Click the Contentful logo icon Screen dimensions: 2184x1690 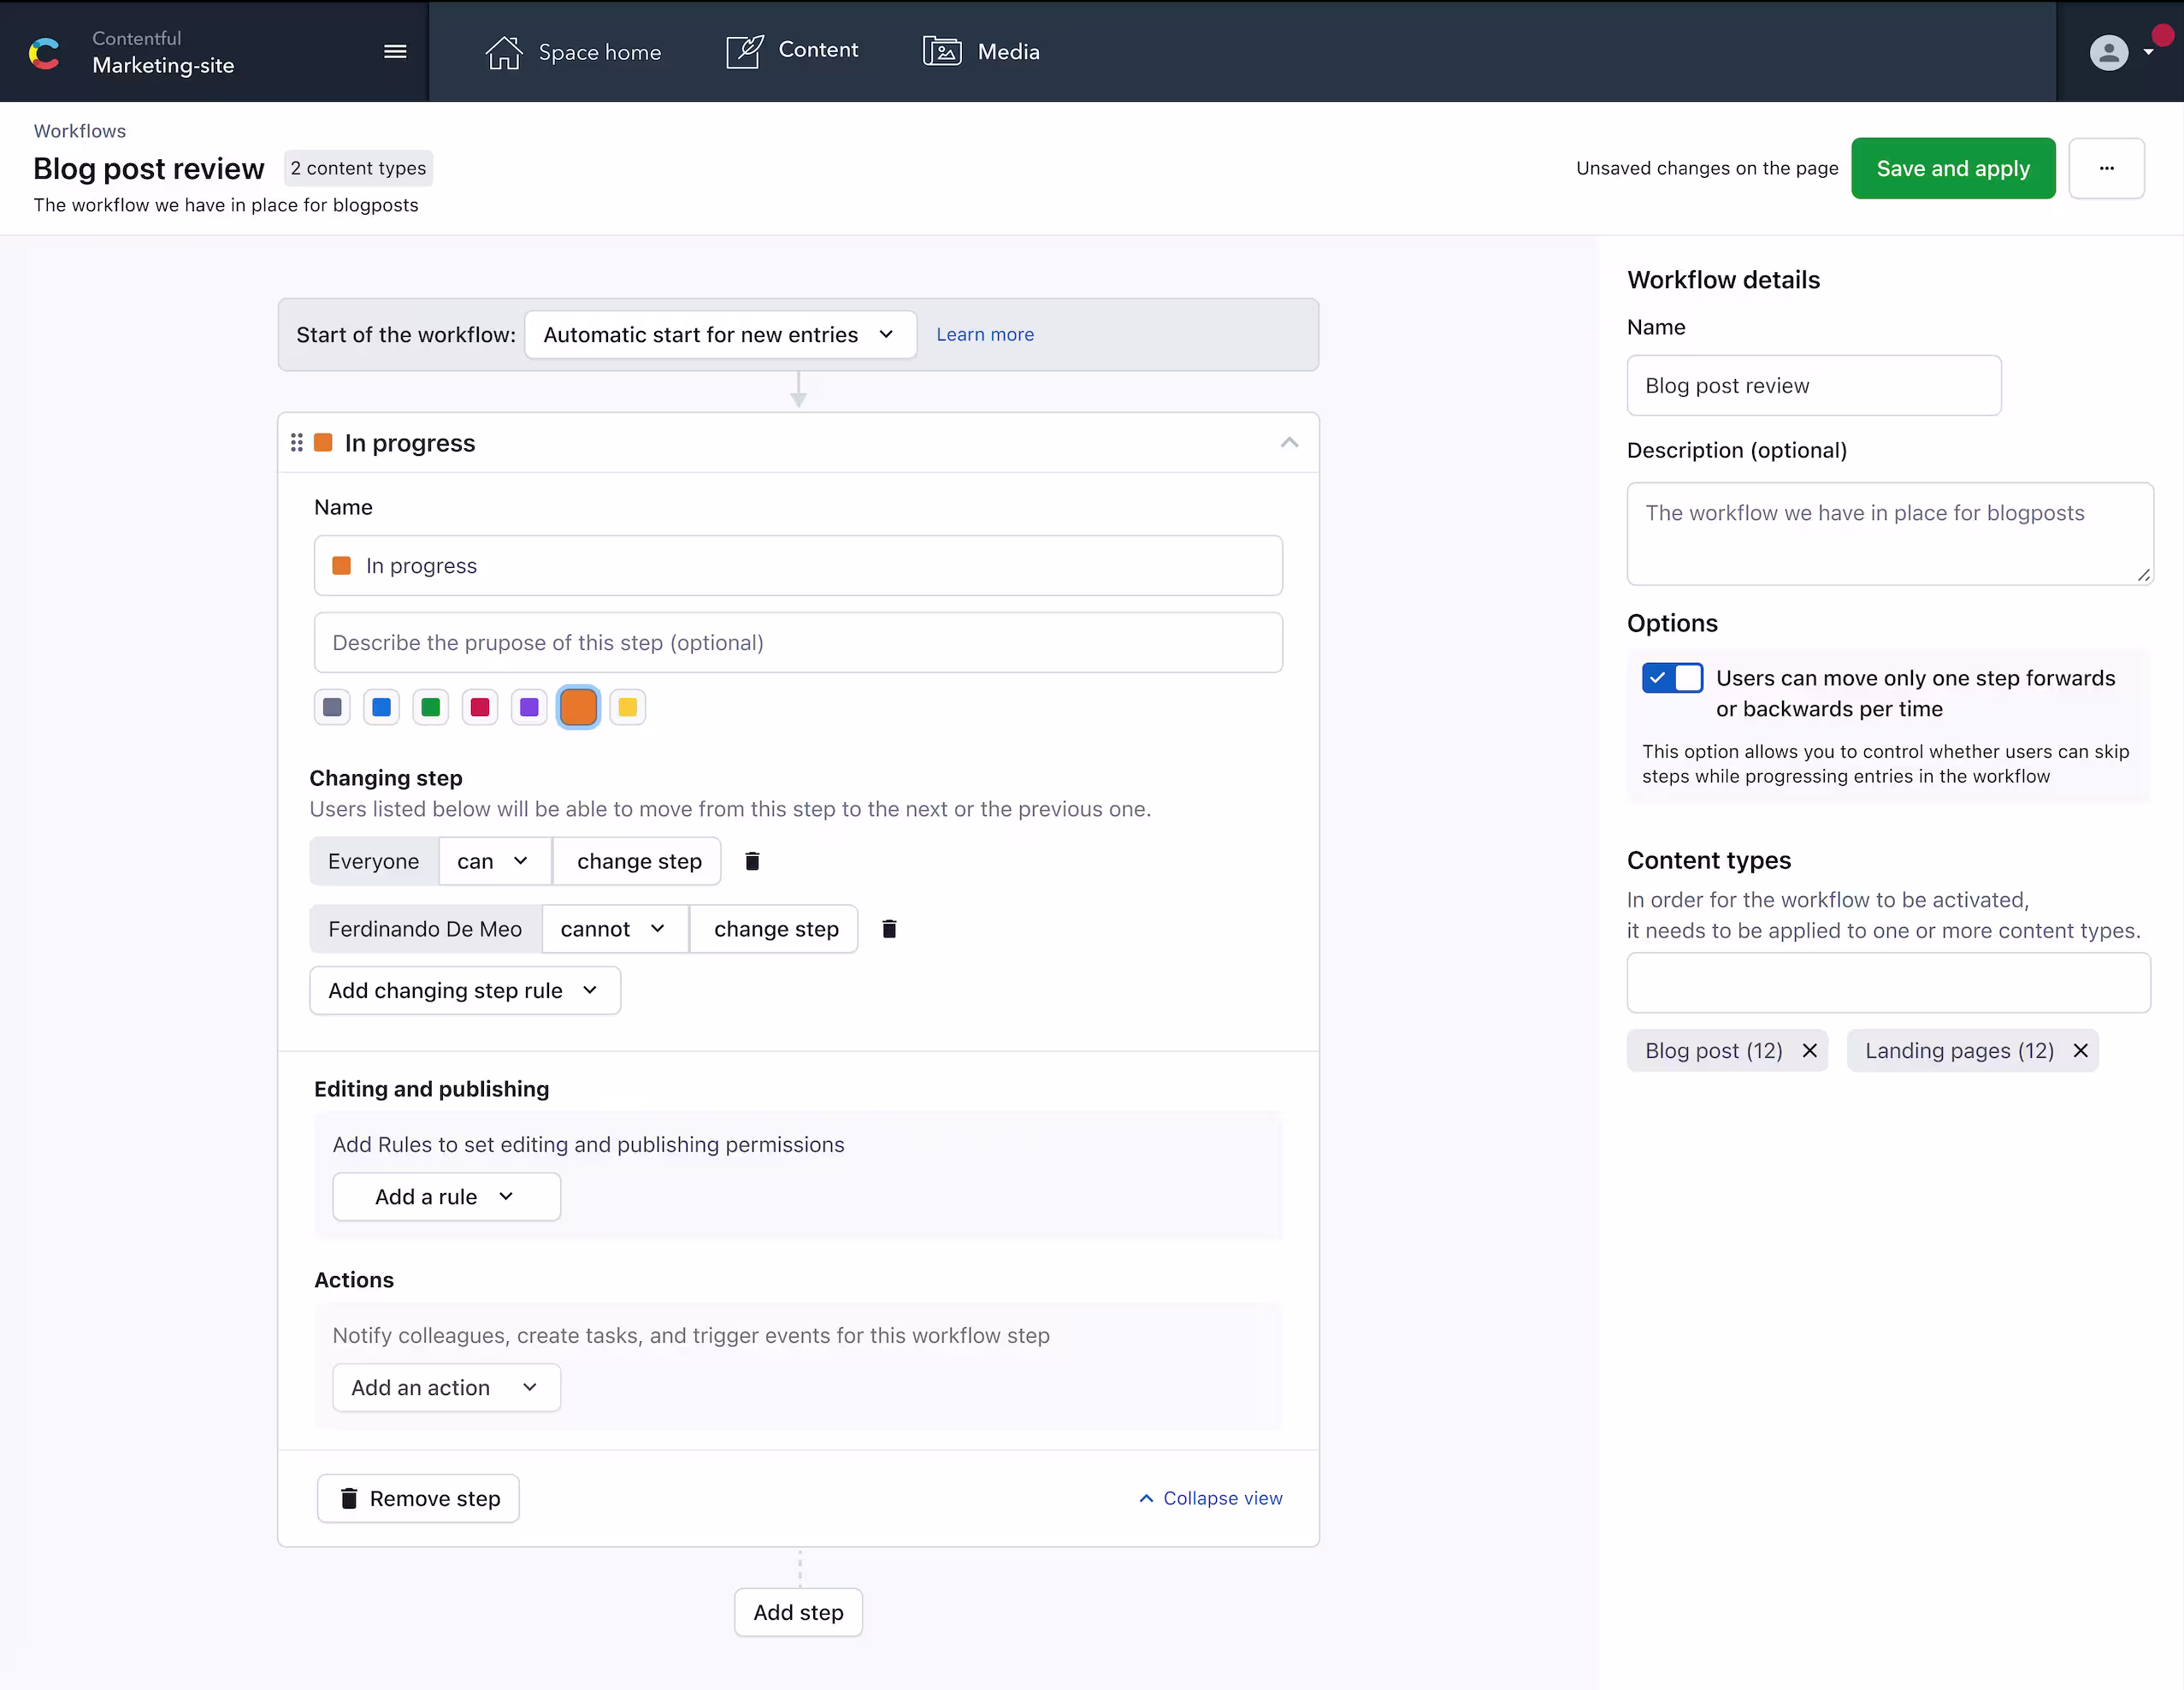[45, 53]
